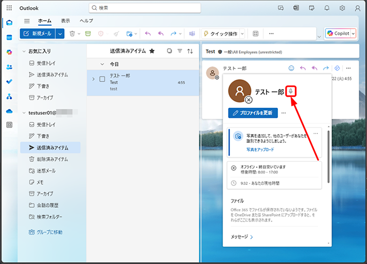The width and height of the screenshot is (367, 264).
Task: Open 迷惑メール folder
Action: [x=50, y=171]
